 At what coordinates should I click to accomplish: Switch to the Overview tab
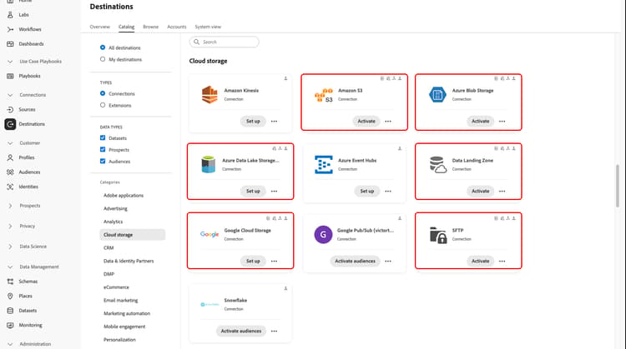coord(100,27)
